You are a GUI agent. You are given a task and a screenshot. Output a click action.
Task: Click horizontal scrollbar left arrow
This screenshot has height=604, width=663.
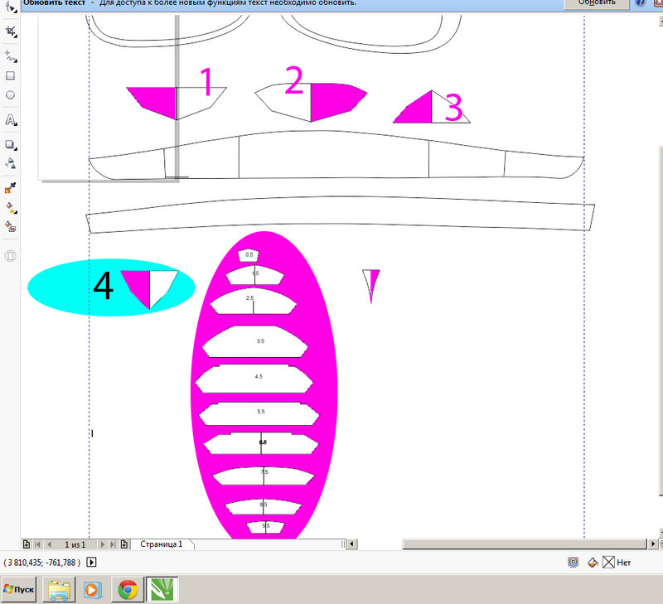[x=351, y=544]
